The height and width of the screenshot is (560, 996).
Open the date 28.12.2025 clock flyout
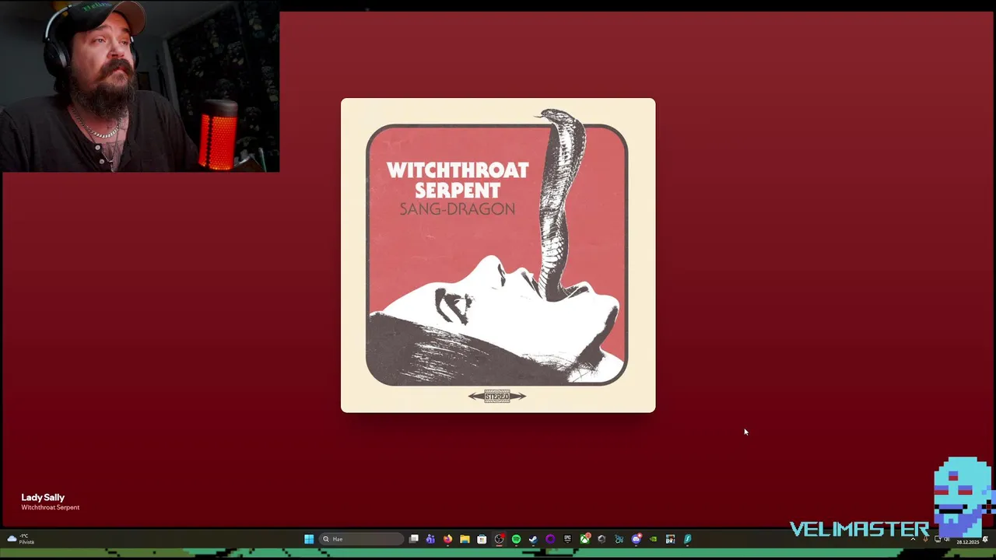pyautogui.click(x=968, y=542)
